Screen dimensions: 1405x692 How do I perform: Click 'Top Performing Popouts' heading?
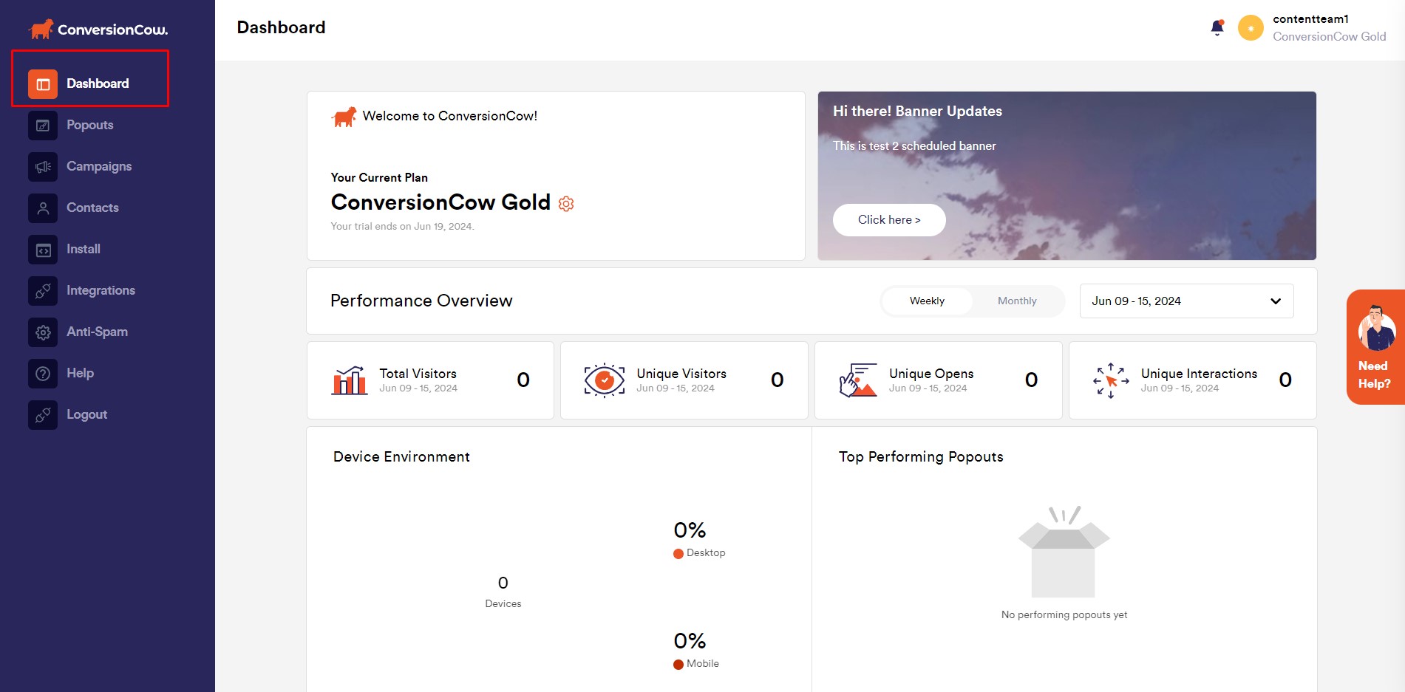pyautogui.click(x=921, y=457)
